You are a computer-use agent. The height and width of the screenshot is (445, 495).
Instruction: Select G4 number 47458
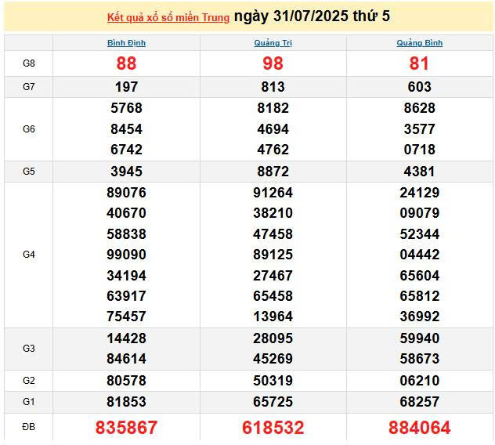(x=273, y=234)
